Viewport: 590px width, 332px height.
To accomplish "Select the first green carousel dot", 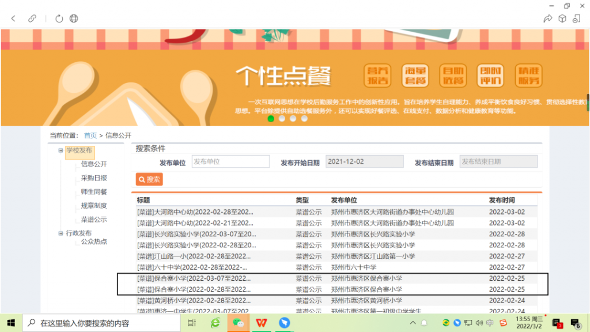I will pos(271,119).
